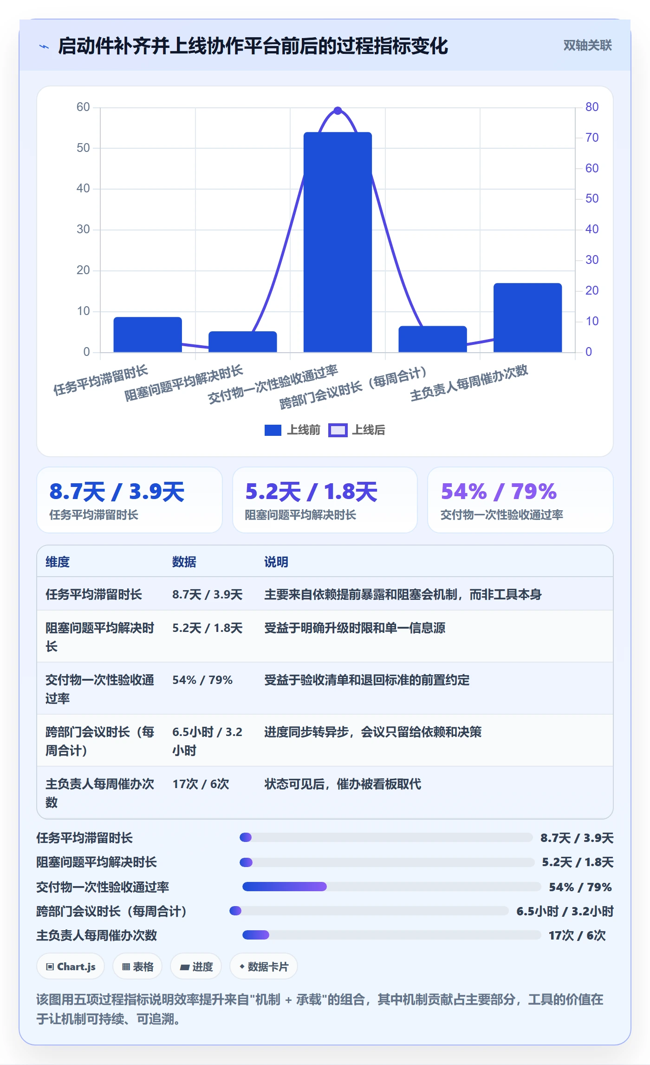Click the Chart.js tag chip
The width and height of the screenshot is (650, 1065).
coord(71,966)
